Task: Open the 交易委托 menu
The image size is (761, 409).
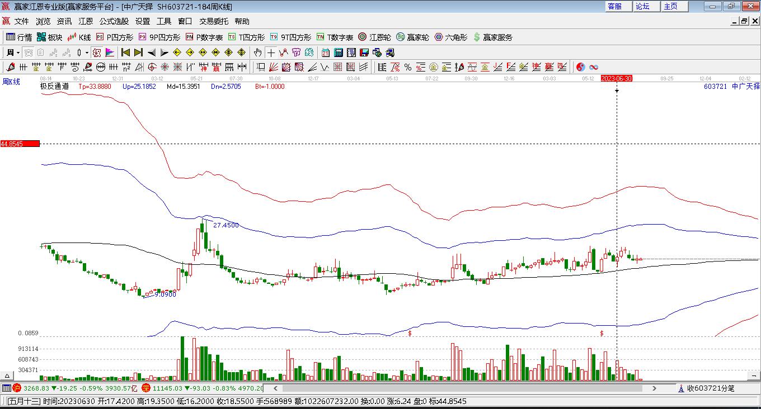Action: click(x=214, y=21)
